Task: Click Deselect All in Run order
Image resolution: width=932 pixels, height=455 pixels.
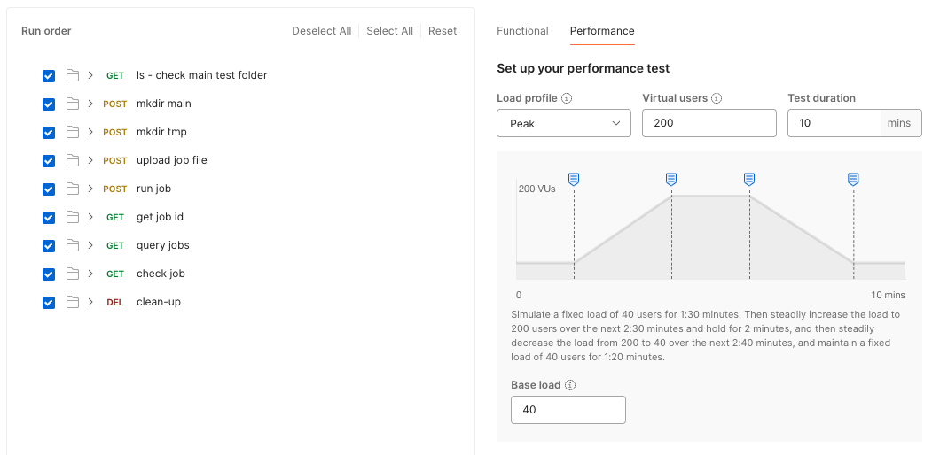Action: click(321, 31)
